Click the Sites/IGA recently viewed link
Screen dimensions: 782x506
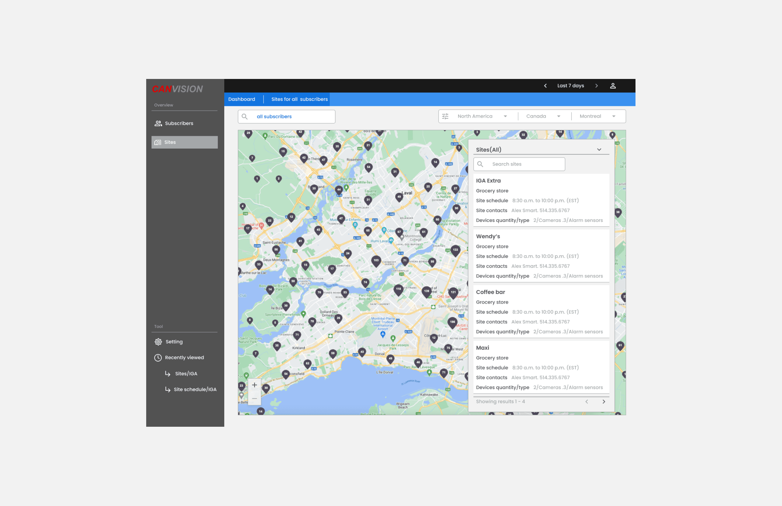click(x=188, y=373)
